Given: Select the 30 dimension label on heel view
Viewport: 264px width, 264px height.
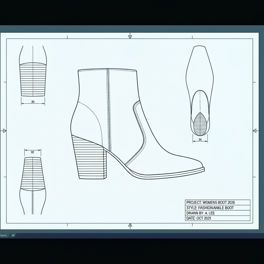Looking at the screenshot, I should (x=32, y=102).
